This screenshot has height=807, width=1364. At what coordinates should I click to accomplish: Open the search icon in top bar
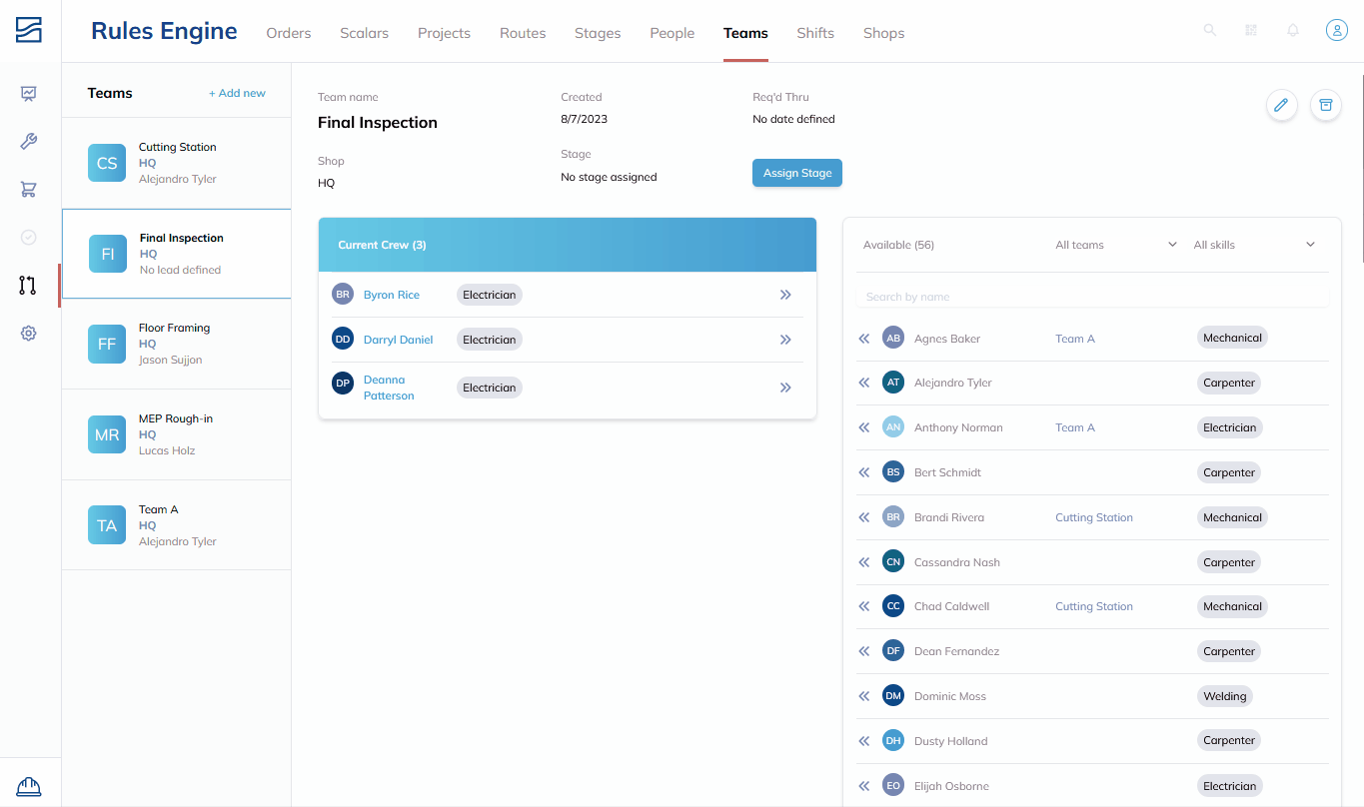point(1210,31)
